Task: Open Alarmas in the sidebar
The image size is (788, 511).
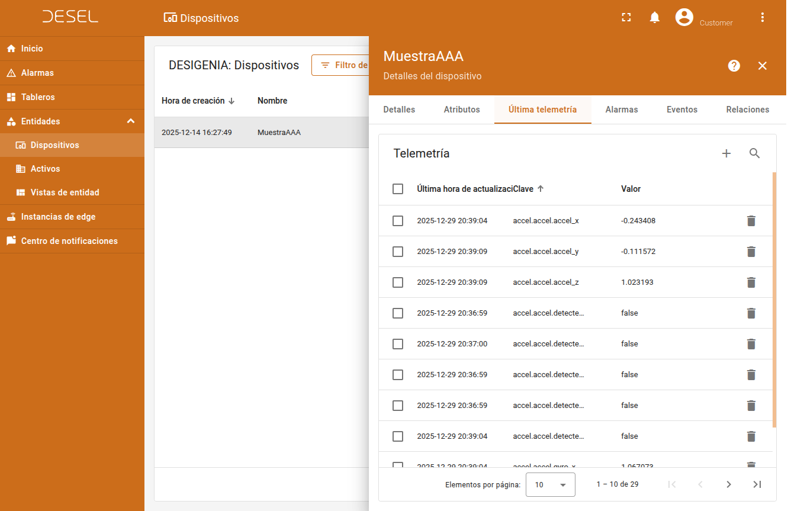Action: (37, 73)
